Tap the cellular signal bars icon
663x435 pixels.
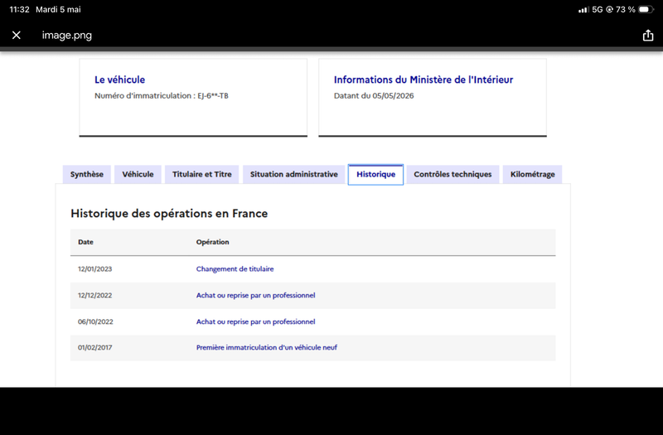coord(583,9)
